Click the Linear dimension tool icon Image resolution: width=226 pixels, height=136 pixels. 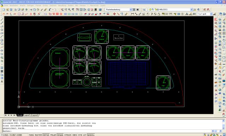point(132,14)
